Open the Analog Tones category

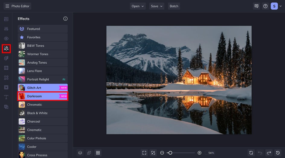(43, 62)
